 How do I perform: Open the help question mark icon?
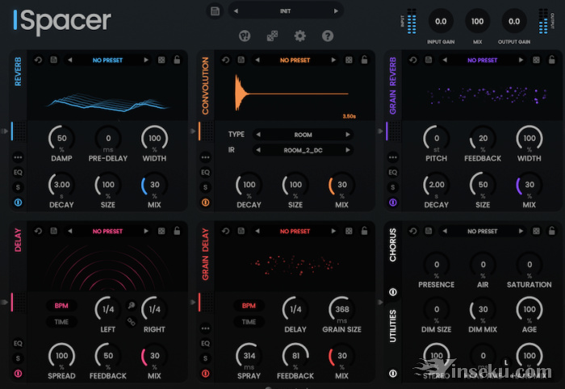point(328,36)
